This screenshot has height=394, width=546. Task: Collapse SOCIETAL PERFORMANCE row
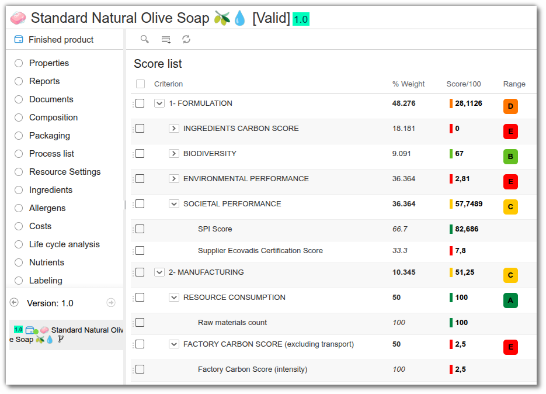point(174,203)
